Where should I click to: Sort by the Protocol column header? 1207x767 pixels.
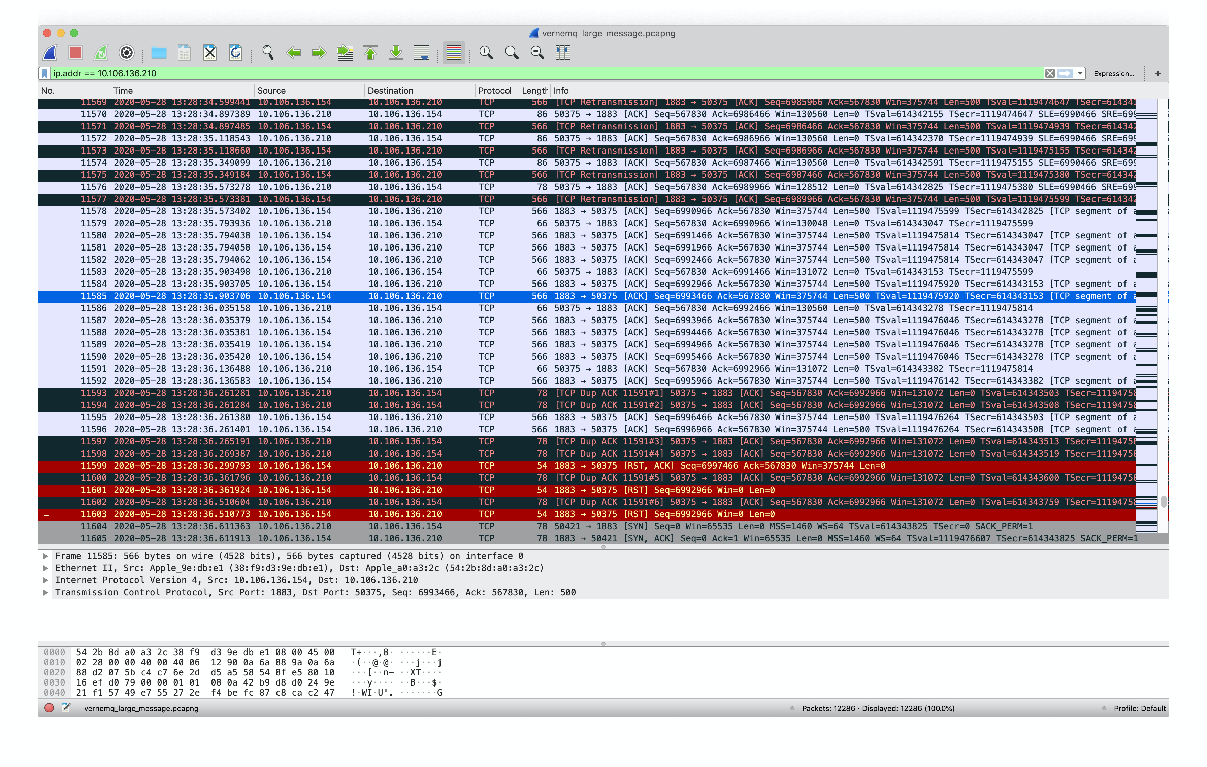coord(494,91)
